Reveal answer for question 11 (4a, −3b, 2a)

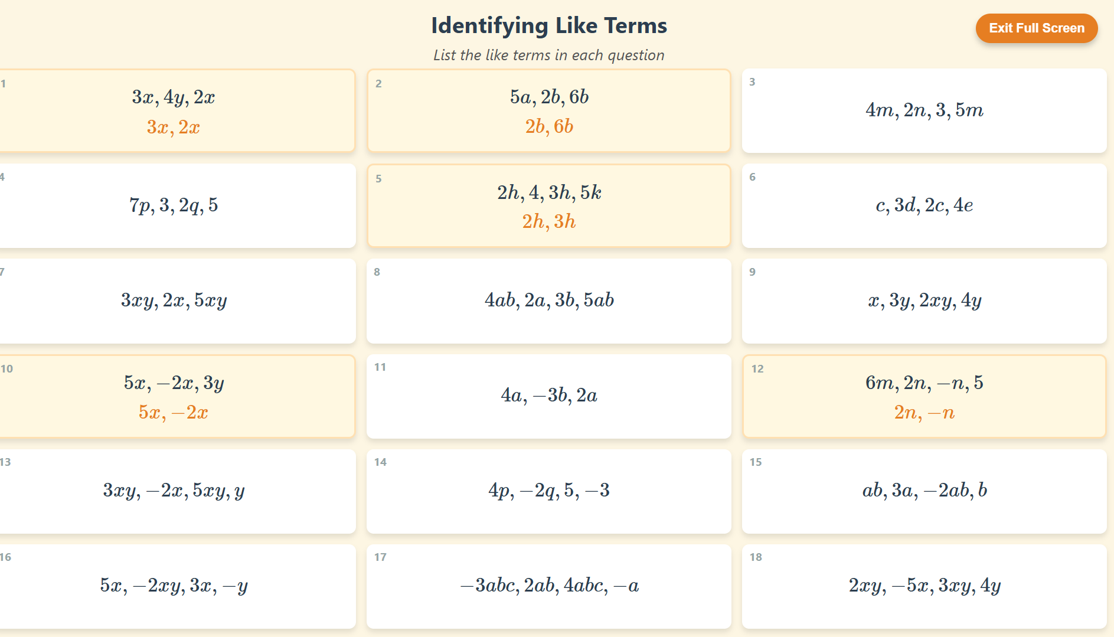549,397
